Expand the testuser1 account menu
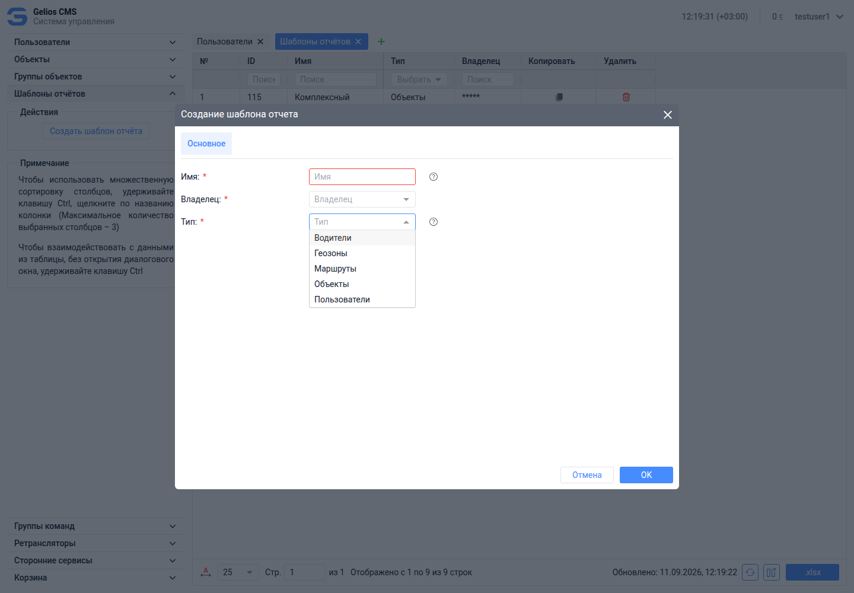The image size is (854, 593). 819,17
